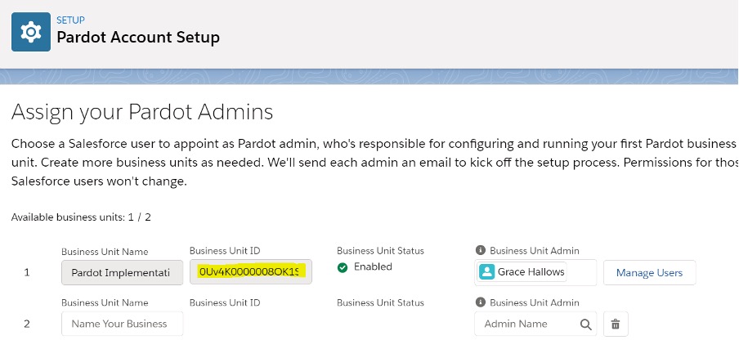Click the search magnifier in Admin Name field
739x358 pixels.
click(x=586, y=324)
